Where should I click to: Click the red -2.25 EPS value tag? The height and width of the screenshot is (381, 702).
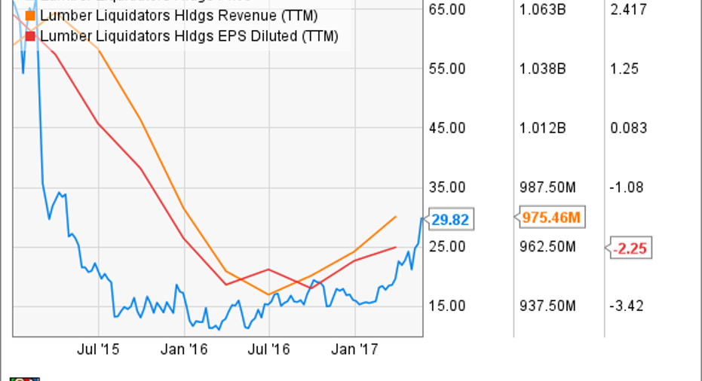630,248
